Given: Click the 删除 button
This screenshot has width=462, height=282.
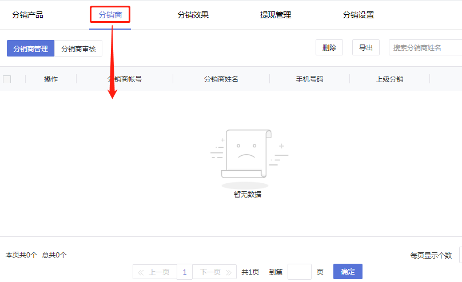Looking at the screenshot, I should pyautogui.click(x=329, y=47).
